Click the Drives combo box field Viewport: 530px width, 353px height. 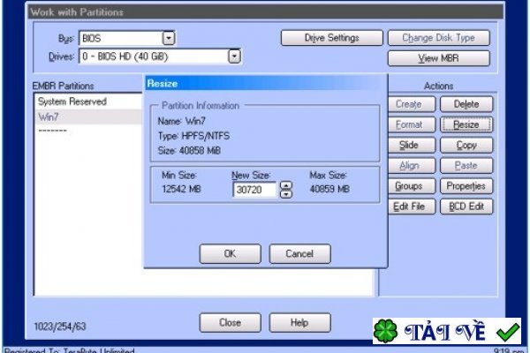pos(160,56)
